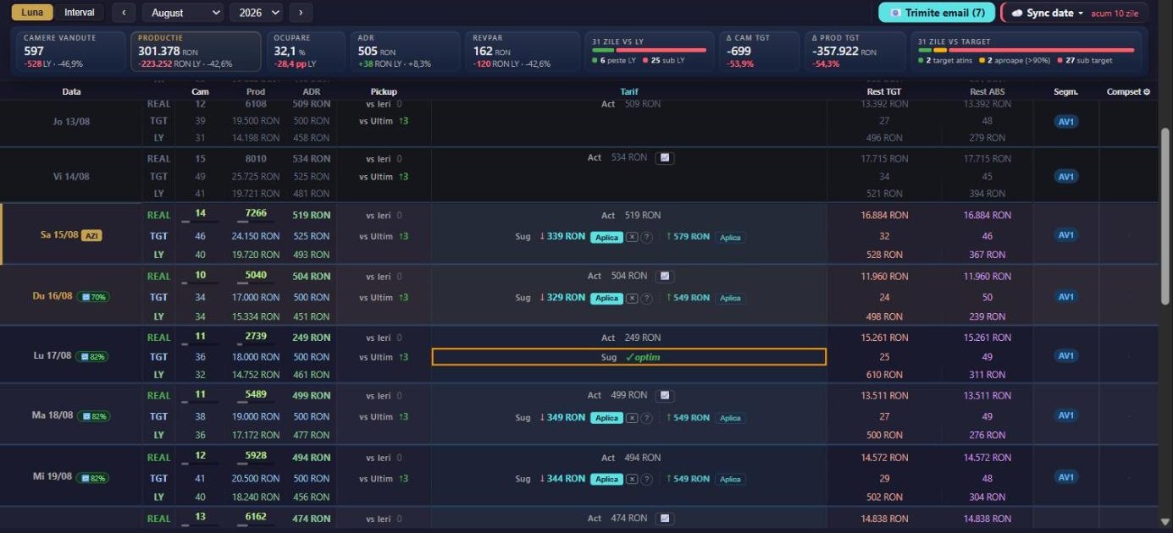1173x533 pixels.
Task: Click the Rest ABS column header
Action: (x=988, y=91)
